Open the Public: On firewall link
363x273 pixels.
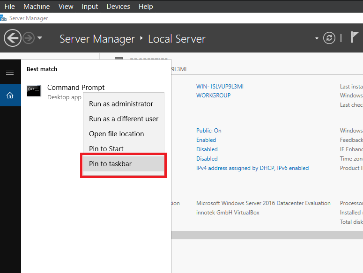[209, 131]
